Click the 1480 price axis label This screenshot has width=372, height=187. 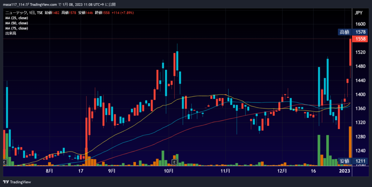361,66
